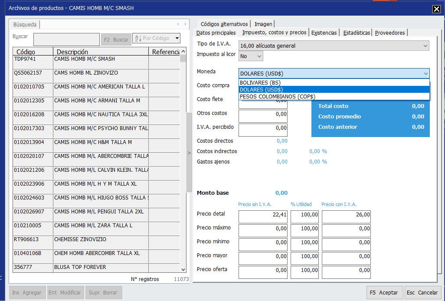This screenshot has width=445, height=301.
Task: Click the Precio detal con I.V.A. field
Action: 346,215
